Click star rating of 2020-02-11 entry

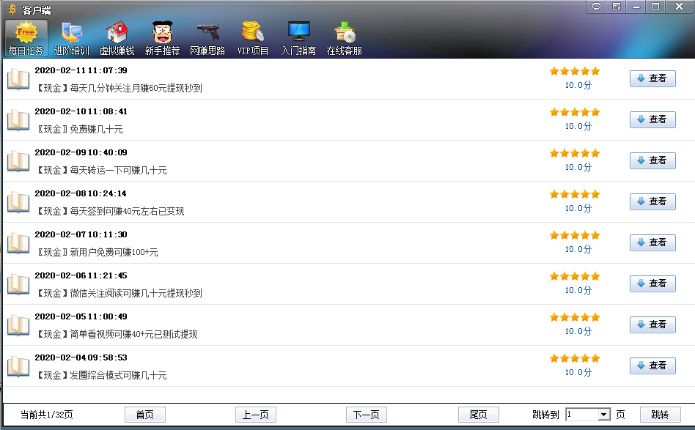coord(575,71)
